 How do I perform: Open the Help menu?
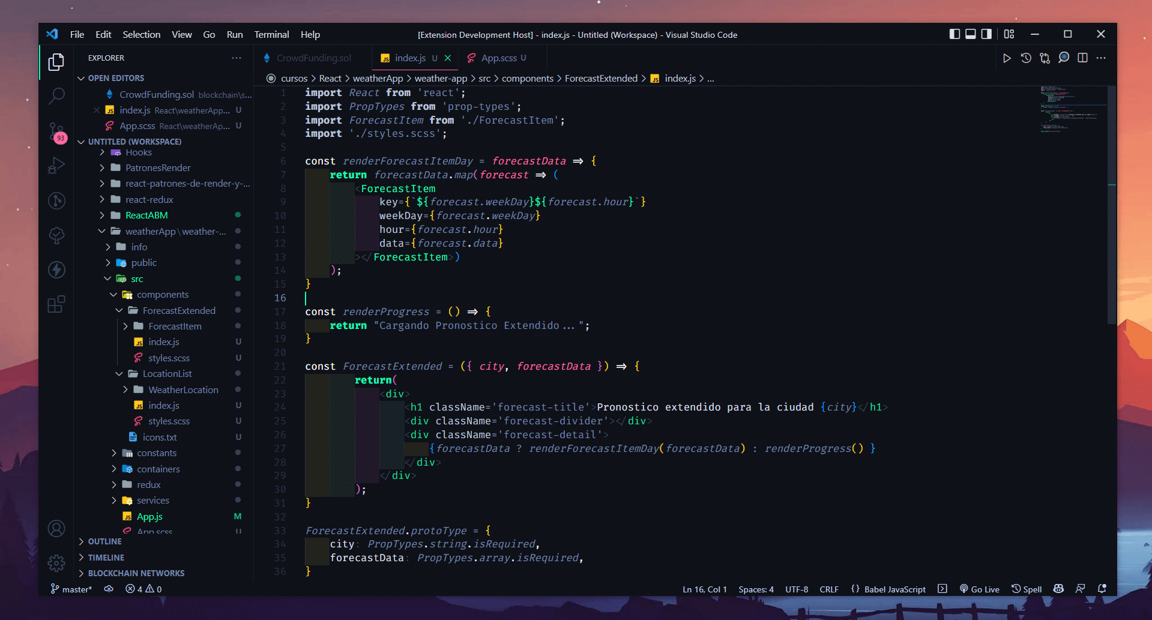tap(310, 35)
